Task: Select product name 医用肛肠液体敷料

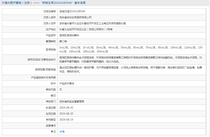Action: tap(69, 35)
